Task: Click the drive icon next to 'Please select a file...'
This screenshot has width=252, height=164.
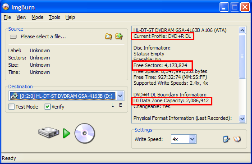Action: click(14, 37)
